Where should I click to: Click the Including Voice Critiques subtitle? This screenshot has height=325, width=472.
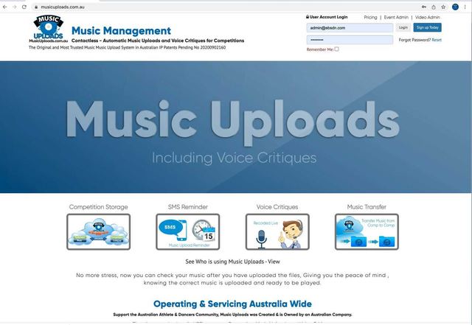[x=234, y=158]
